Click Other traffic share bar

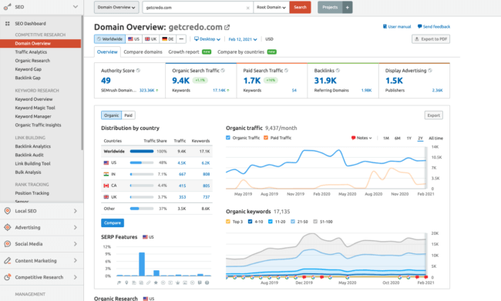click(x=142, y=209)
